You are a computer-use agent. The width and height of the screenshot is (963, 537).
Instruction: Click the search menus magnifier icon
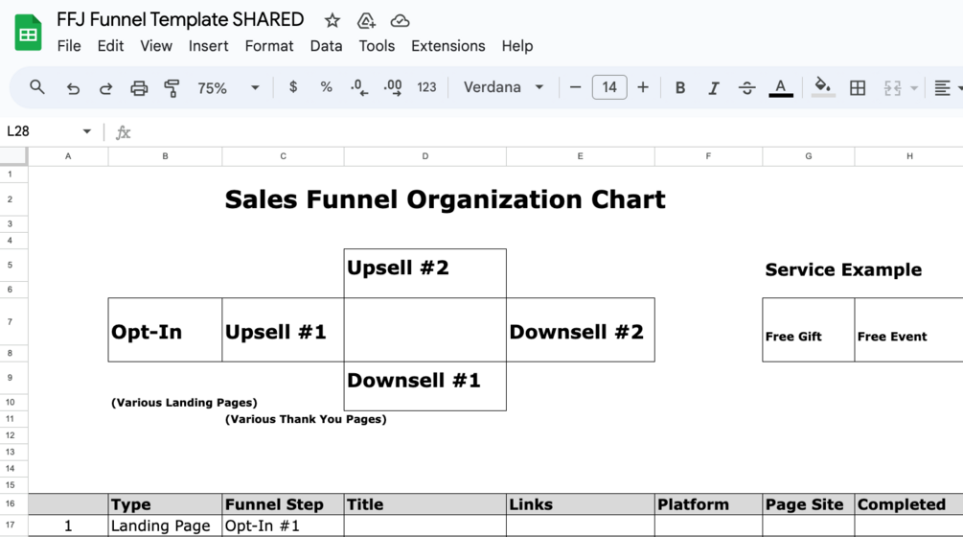tap(37, 87)
